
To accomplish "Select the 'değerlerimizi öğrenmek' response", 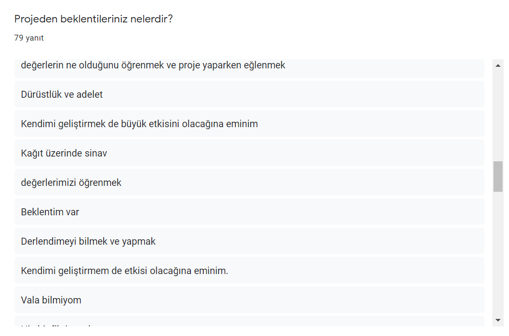I will [71, 183].
